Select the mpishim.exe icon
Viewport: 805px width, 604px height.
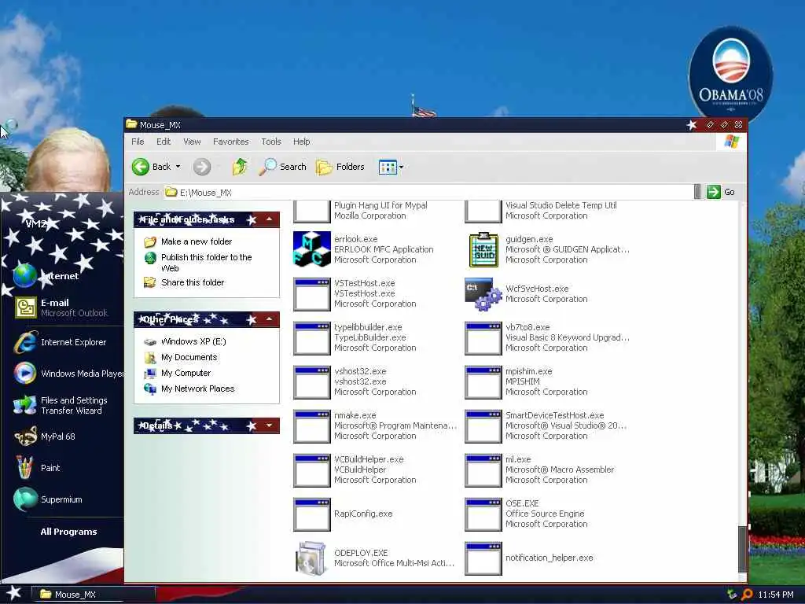coord(483,382)
